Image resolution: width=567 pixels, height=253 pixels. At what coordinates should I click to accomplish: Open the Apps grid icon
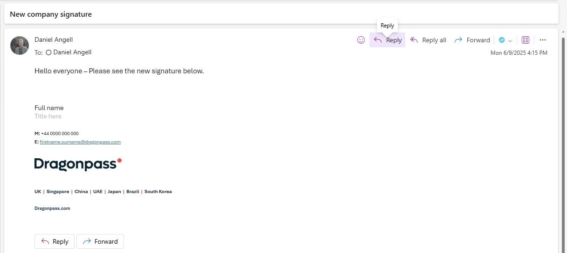pyautogui.click(x=525, y=40)
